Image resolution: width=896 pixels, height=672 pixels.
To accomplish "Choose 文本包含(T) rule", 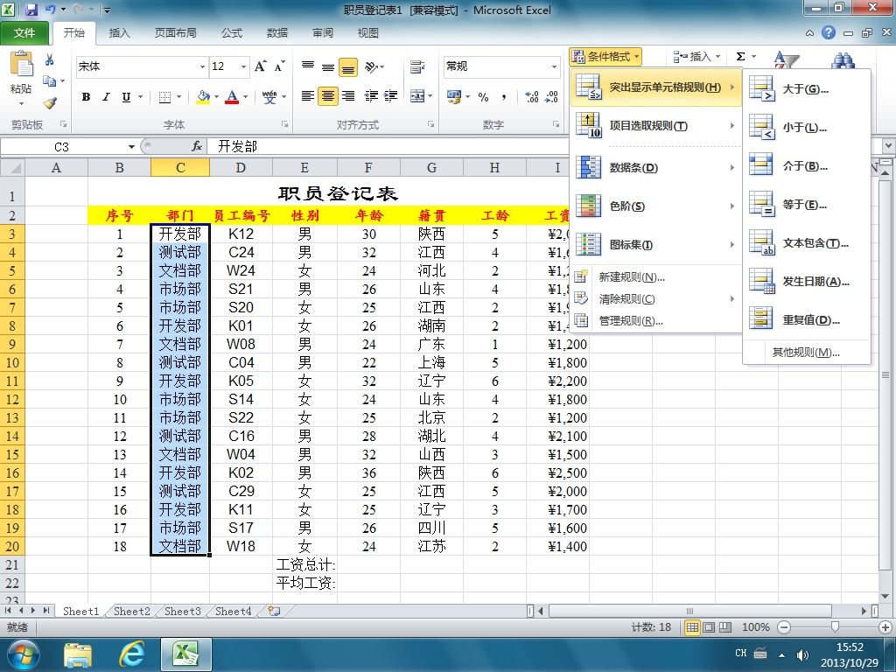I will point(806,243).
